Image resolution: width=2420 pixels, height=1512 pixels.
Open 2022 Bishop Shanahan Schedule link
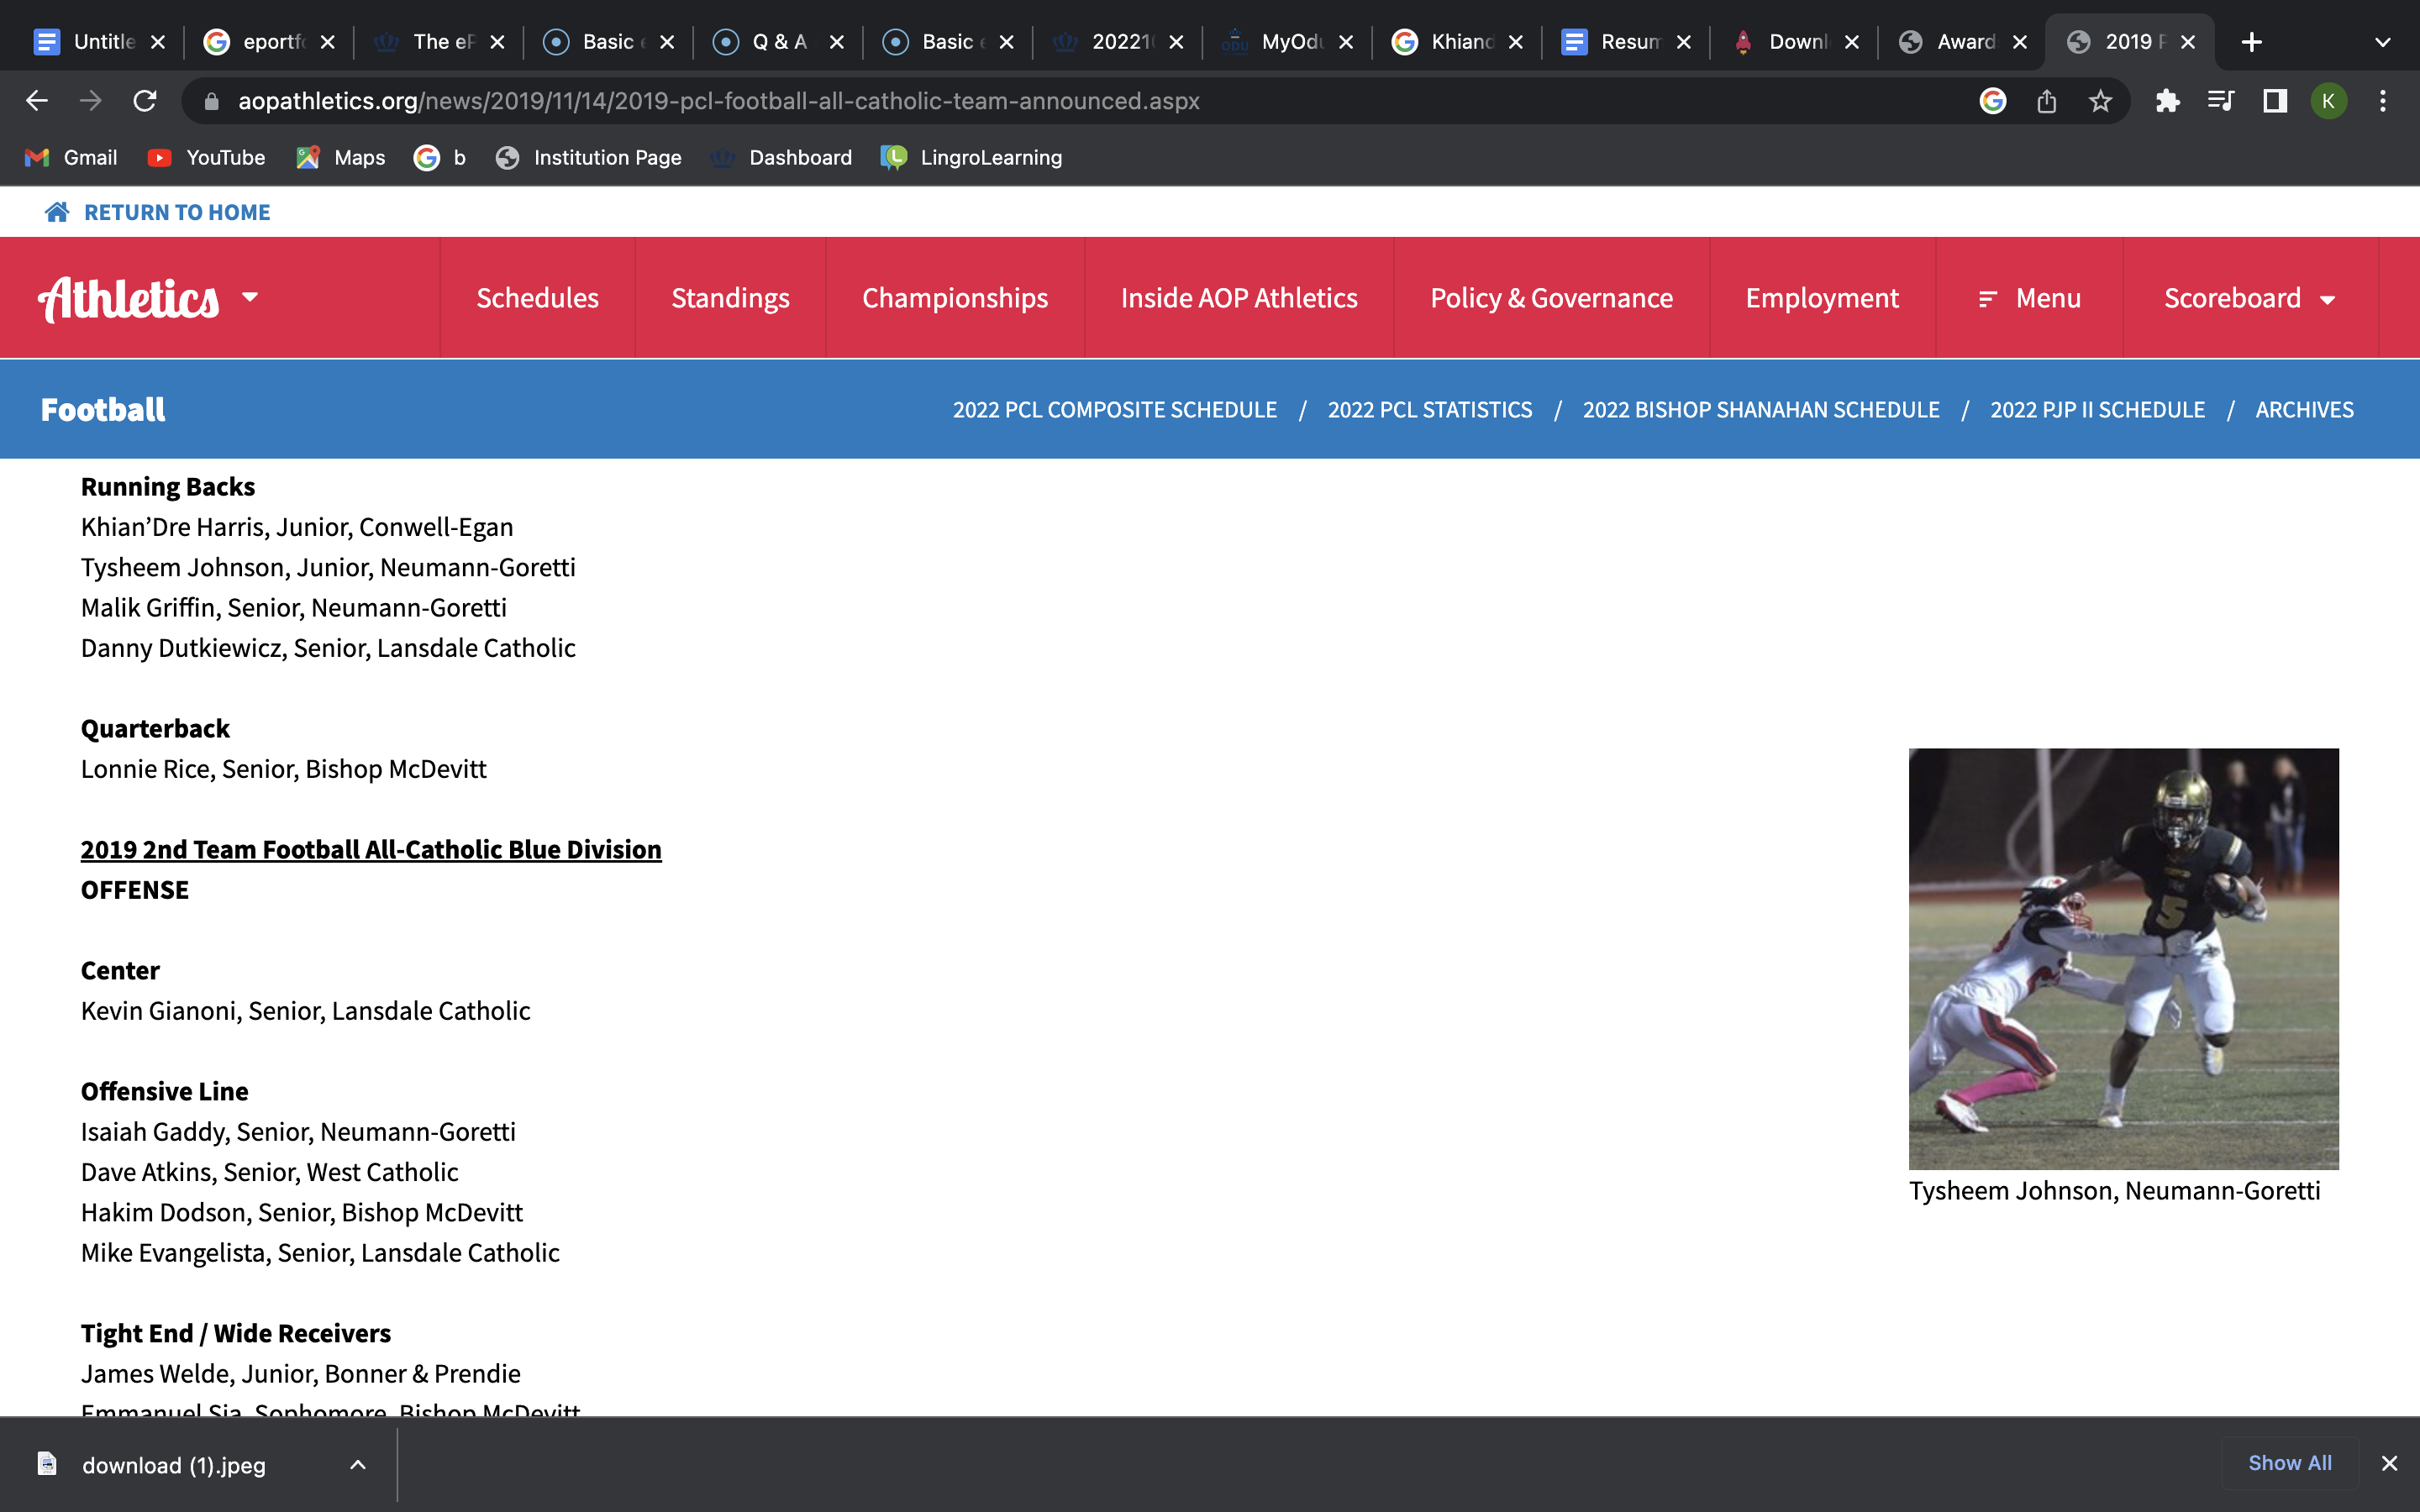pos(1760,410)
